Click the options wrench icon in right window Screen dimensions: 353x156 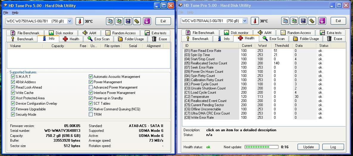point(312,21)
